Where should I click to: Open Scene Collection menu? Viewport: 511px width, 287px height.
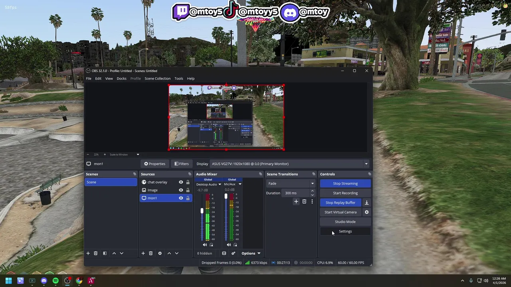pos(157,79)
